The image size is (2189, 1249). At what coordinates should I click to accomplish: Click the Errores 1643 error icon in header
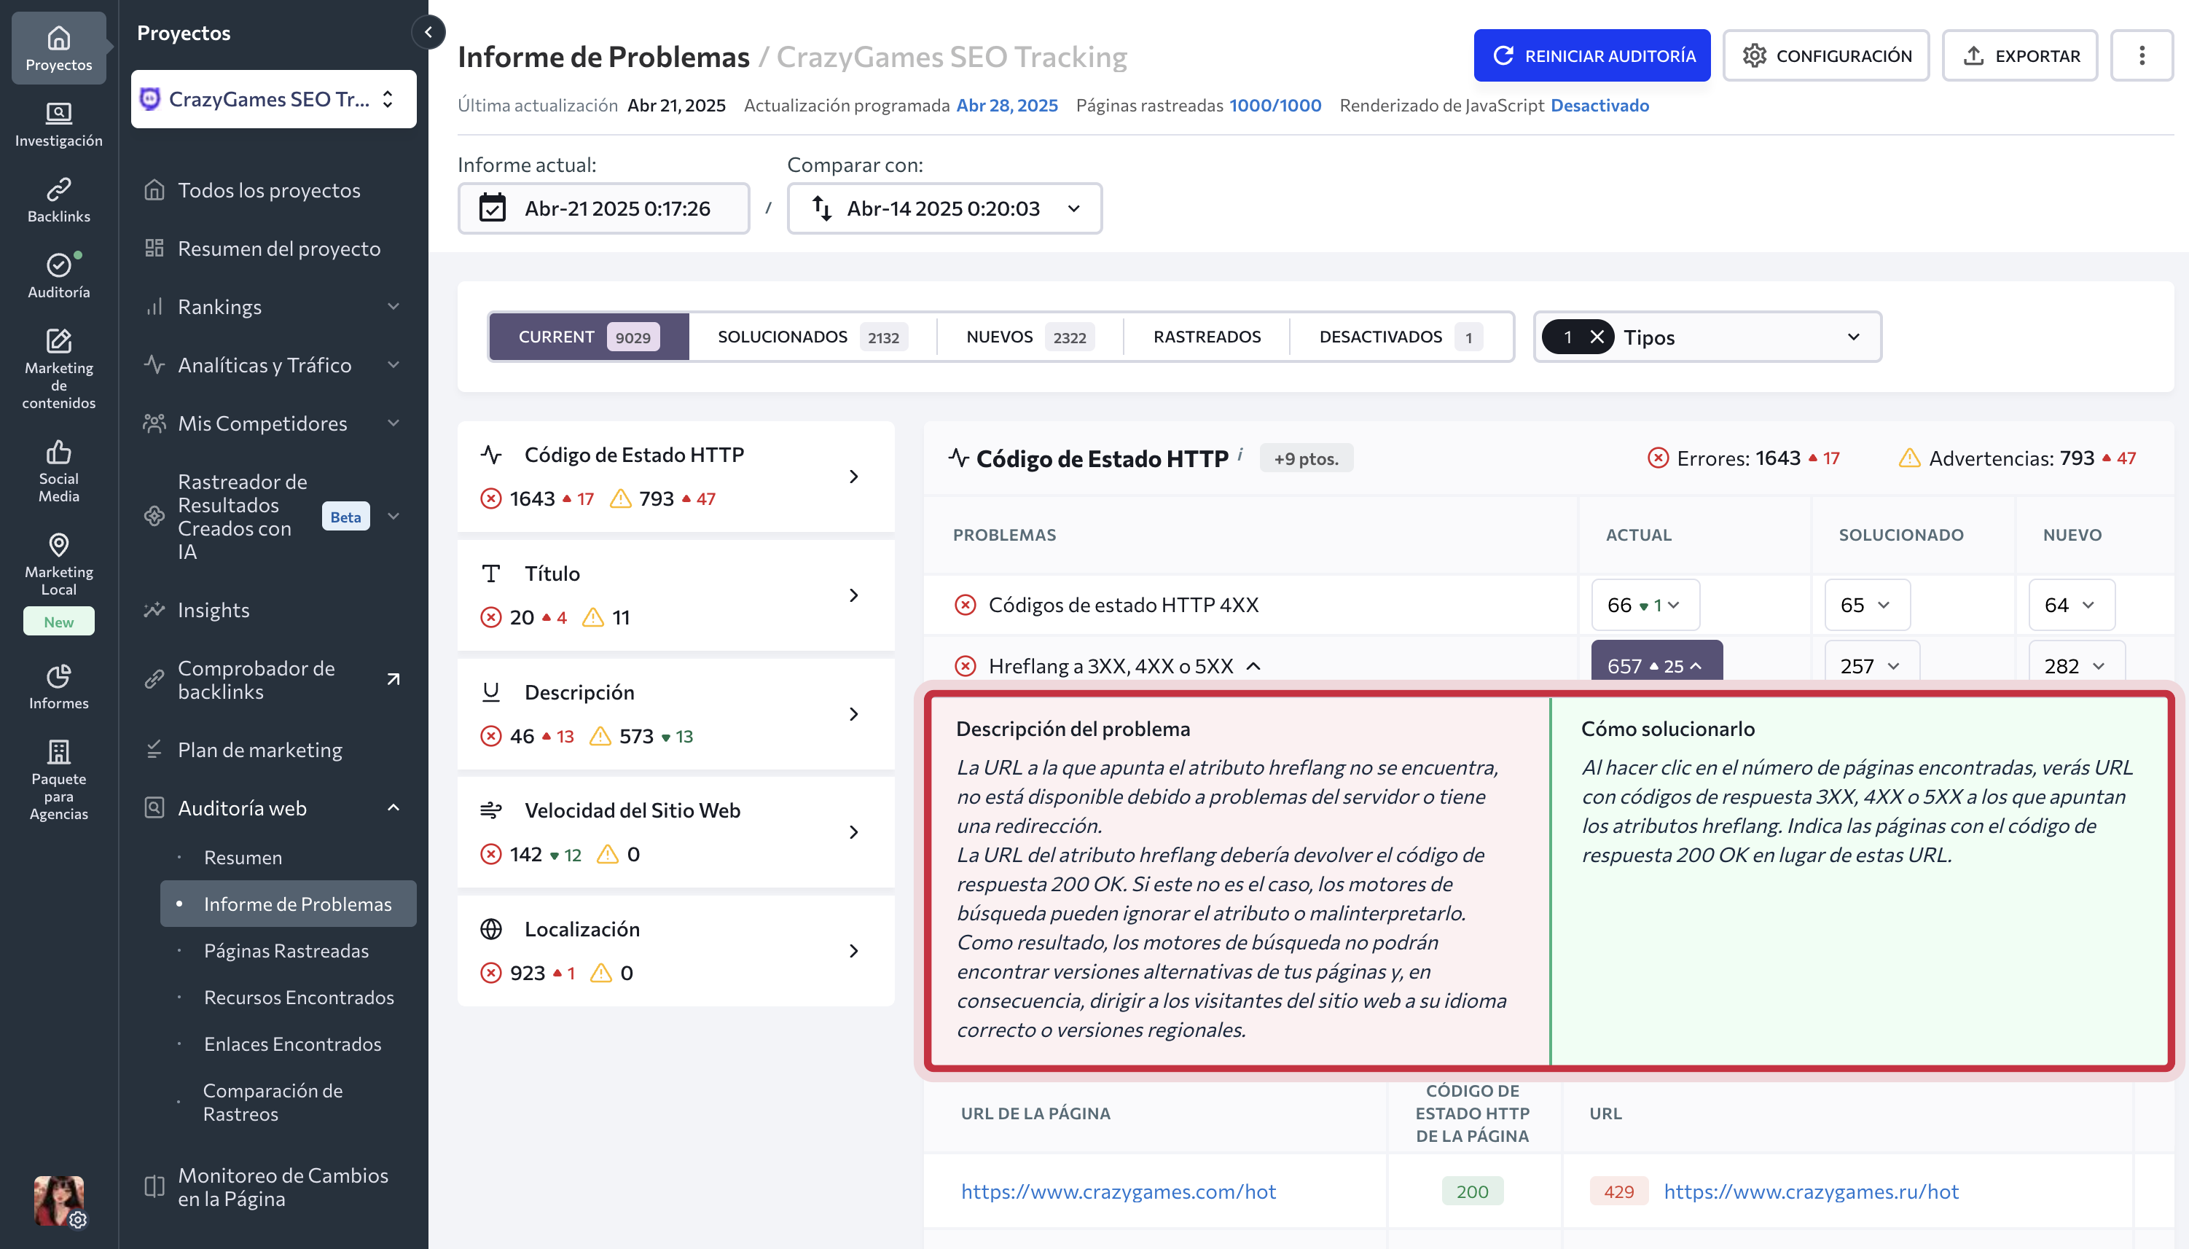pyautogui.click(x=1657, y=458)
